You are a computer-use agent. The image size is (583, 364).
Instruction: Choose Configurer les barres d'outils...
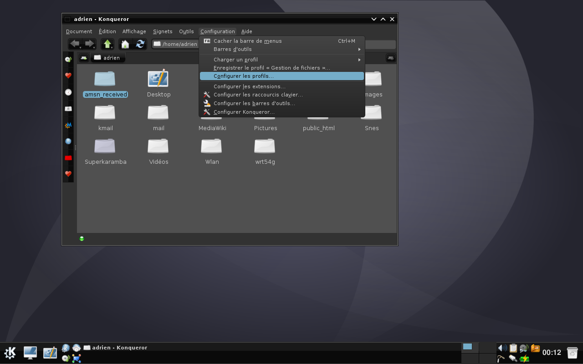pos(282,103)
